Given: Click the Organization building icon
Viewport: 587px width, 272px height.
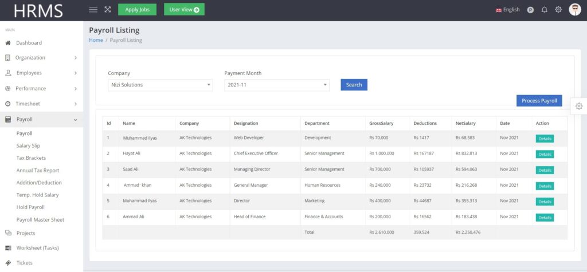Looking at the screenshot, I should click(7, 58).
